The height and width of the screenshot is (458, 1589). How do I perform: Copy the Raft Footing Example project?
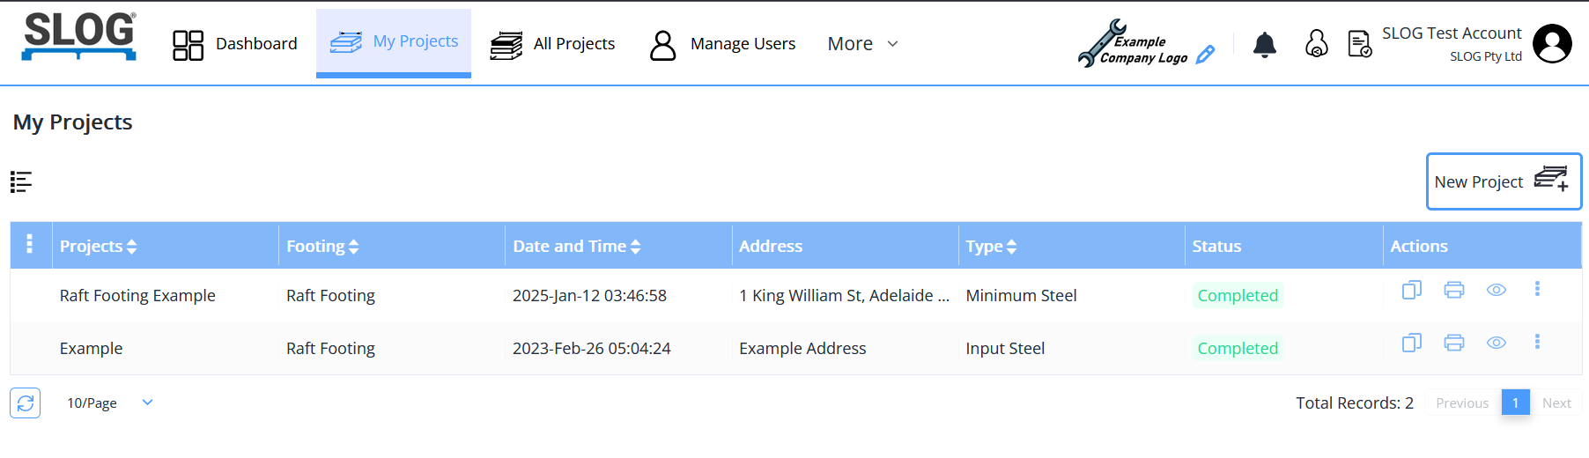point(1411,290)
